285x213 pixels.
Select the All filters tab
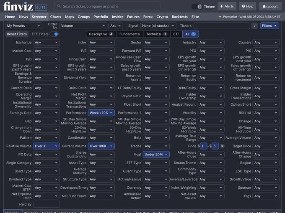tap(190, 34)
